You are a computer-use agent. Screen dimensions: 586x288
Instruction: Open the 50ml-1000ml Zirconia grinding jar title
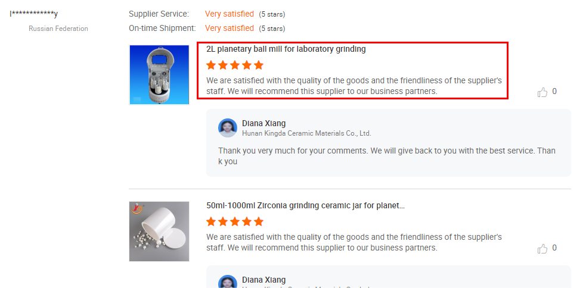305,205
